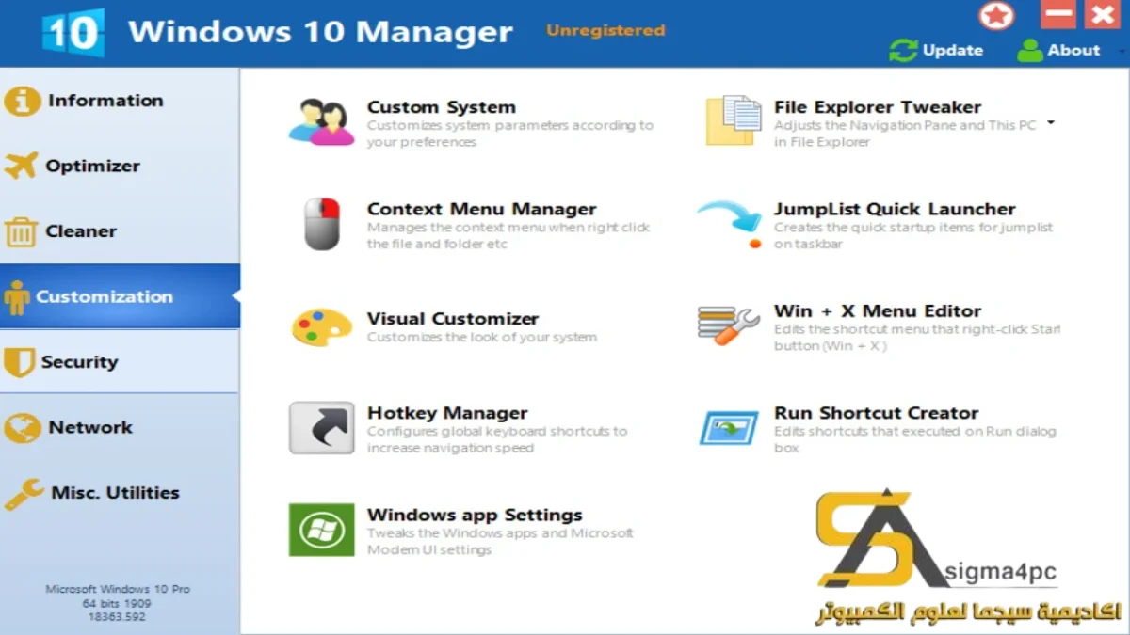Click the Windows app Settings green icon
The width and height of the screenshot is (1130, 635).
pyautogui.click(x=322, y=531)
